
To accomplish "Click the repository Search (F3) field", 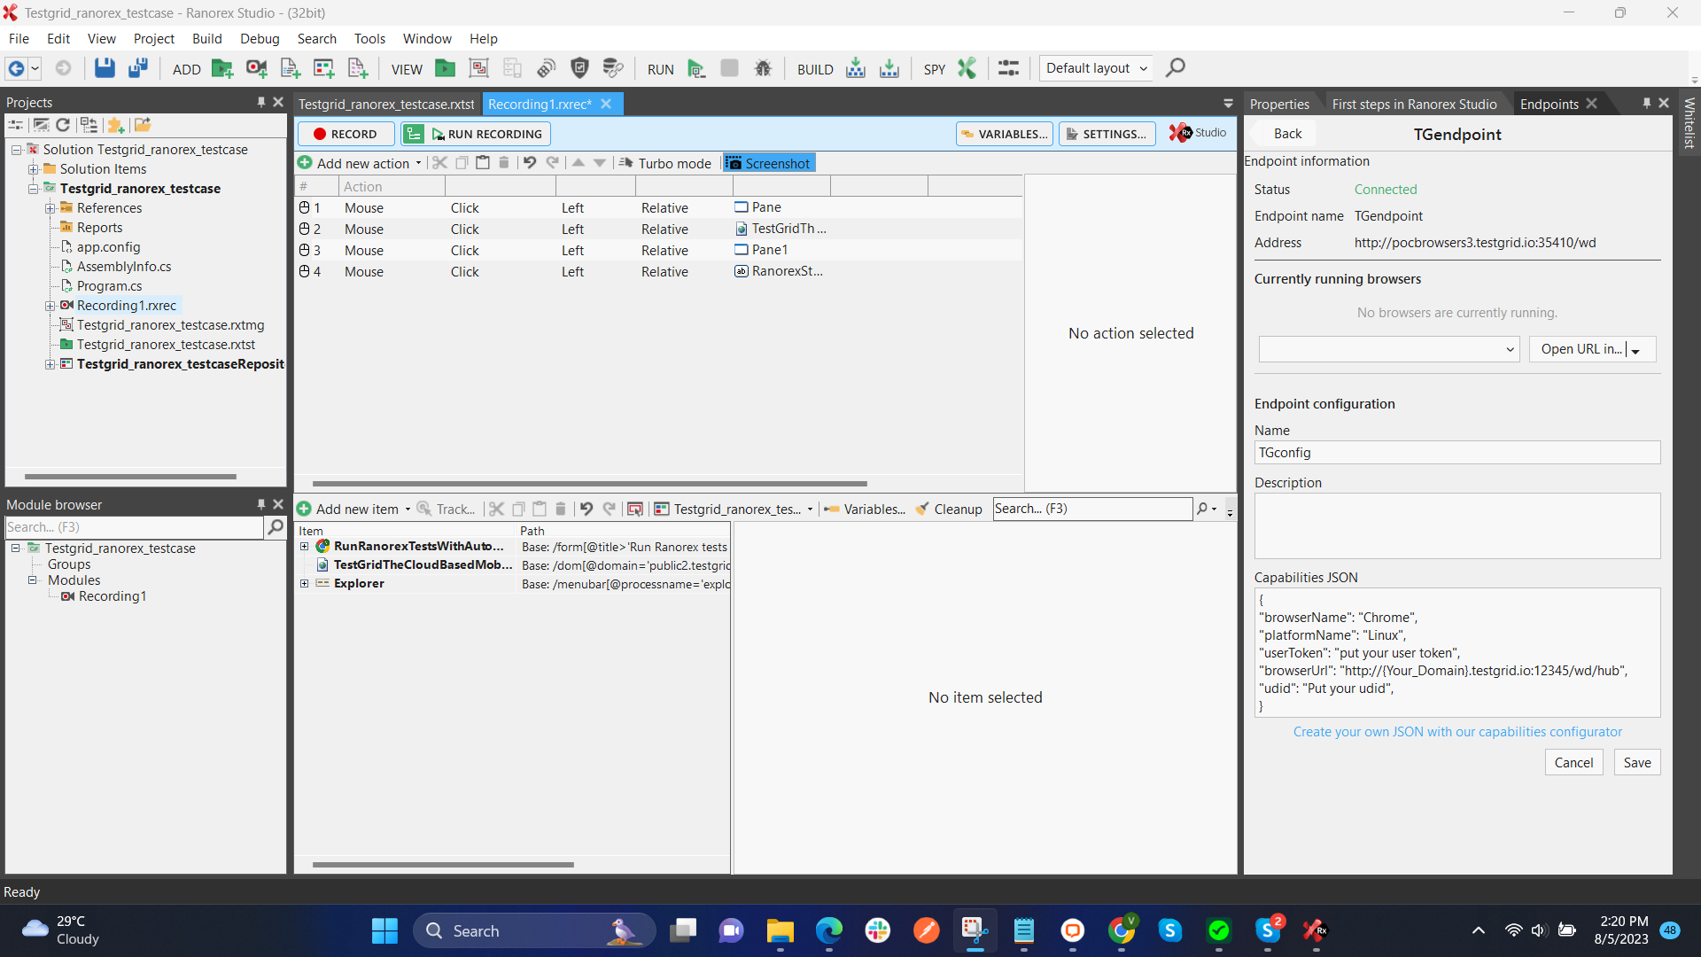I will coord(1092,509).
